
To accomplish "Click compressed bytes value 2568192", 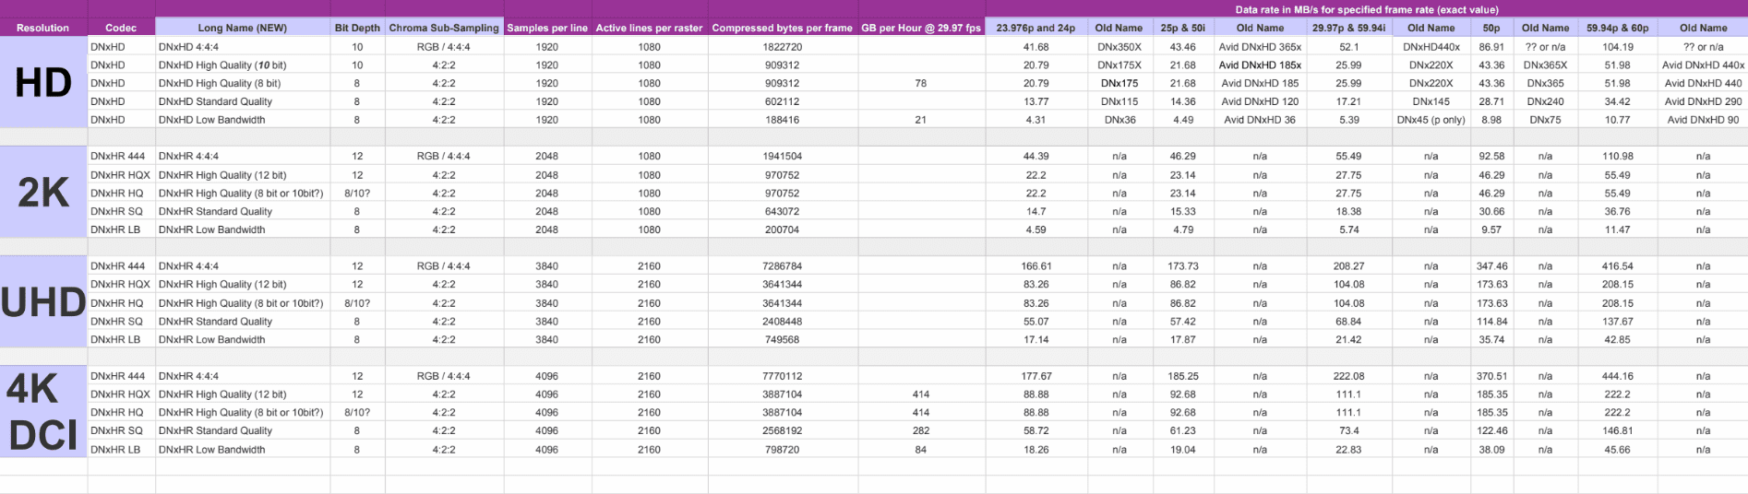I will coord(783,430).
